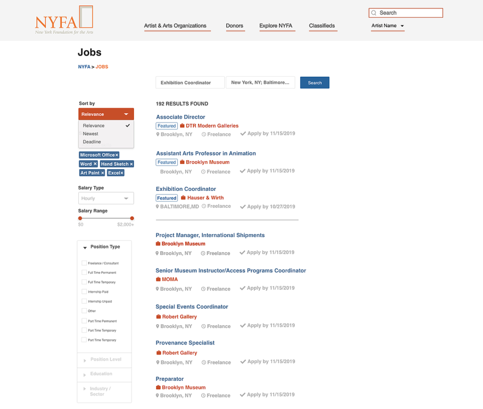This screenshot has height=409, width=483.
Task: Remove the Word skill tag
Action: tap(95, 164)
